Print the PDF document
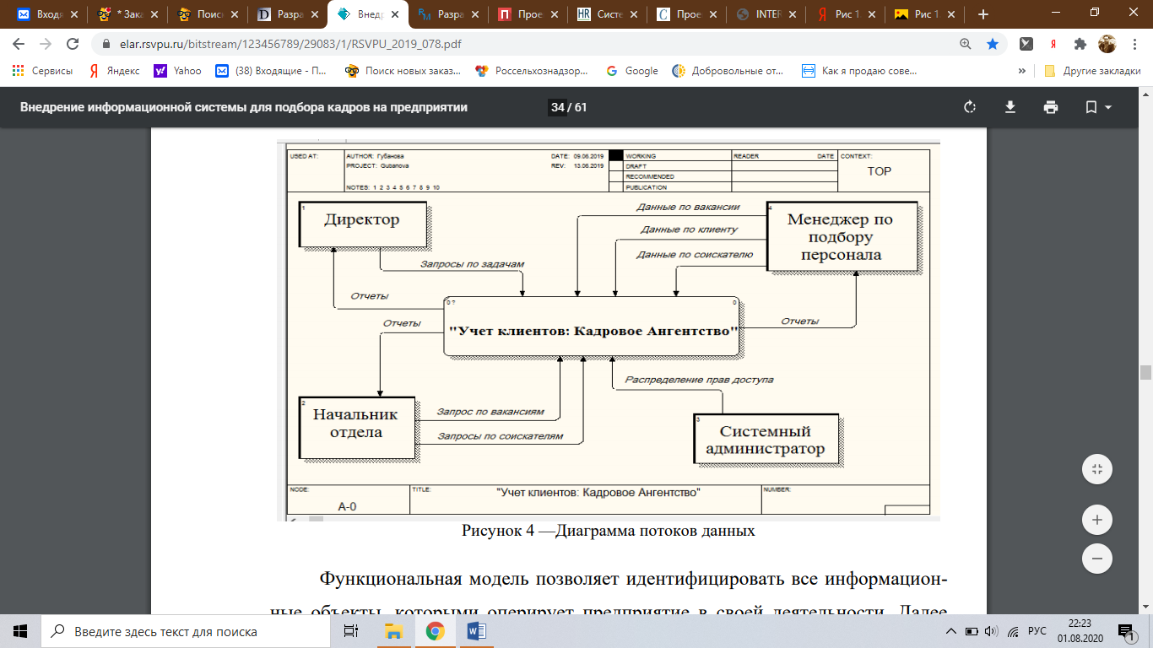The width and height of the screenshot is (1153, 648). coord(1050,107)
